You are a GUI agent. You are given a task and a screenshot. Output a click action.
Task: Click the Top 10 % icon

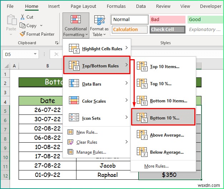[142, 83]
